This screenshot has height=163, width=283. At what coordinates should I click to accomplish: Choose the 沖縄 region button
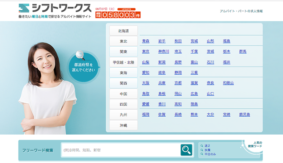click(x=123, y=125)
